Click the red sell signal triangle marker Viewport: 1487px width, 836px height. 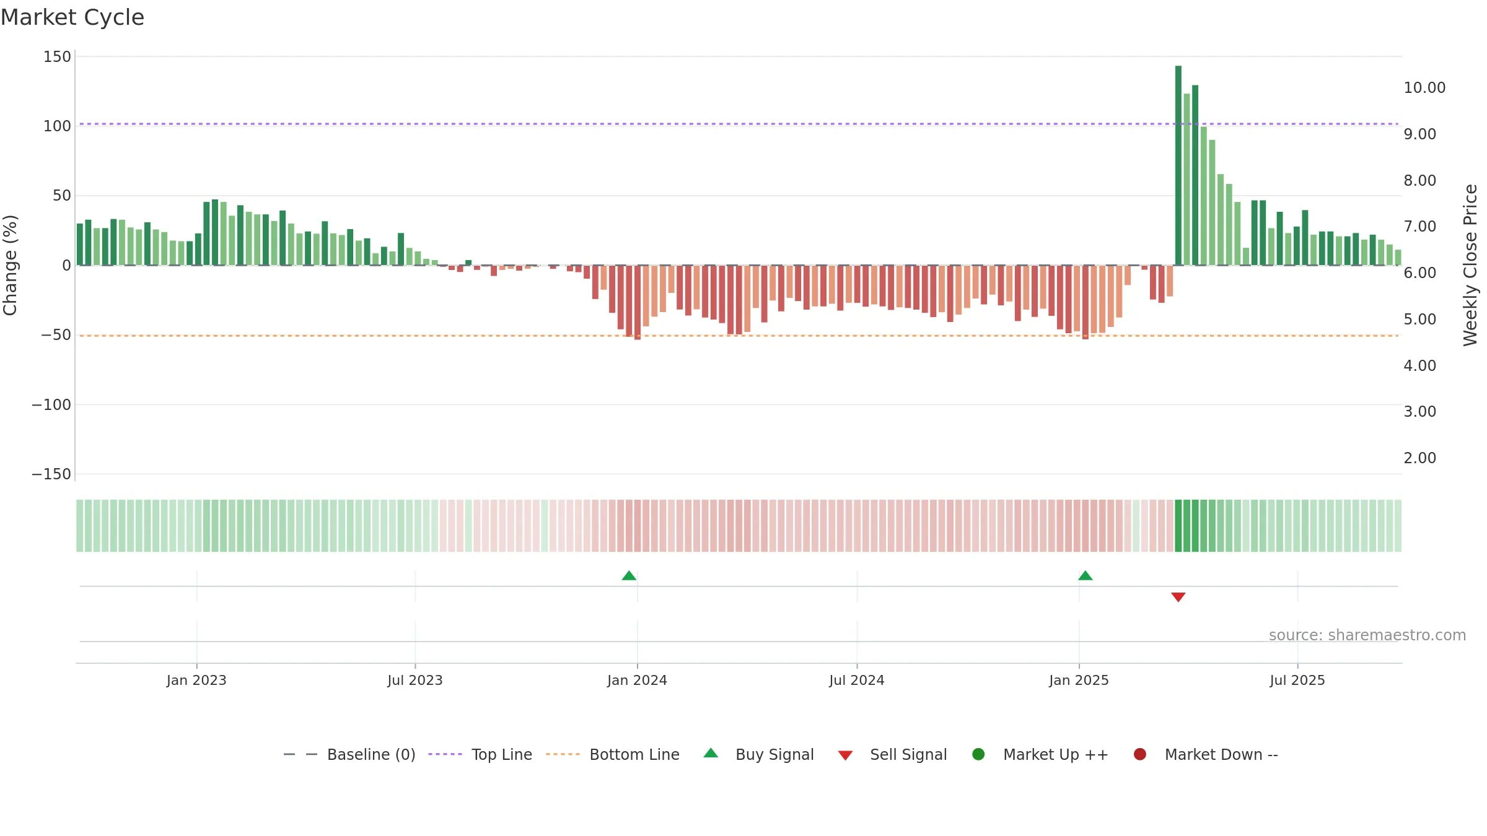point(1178,597)
